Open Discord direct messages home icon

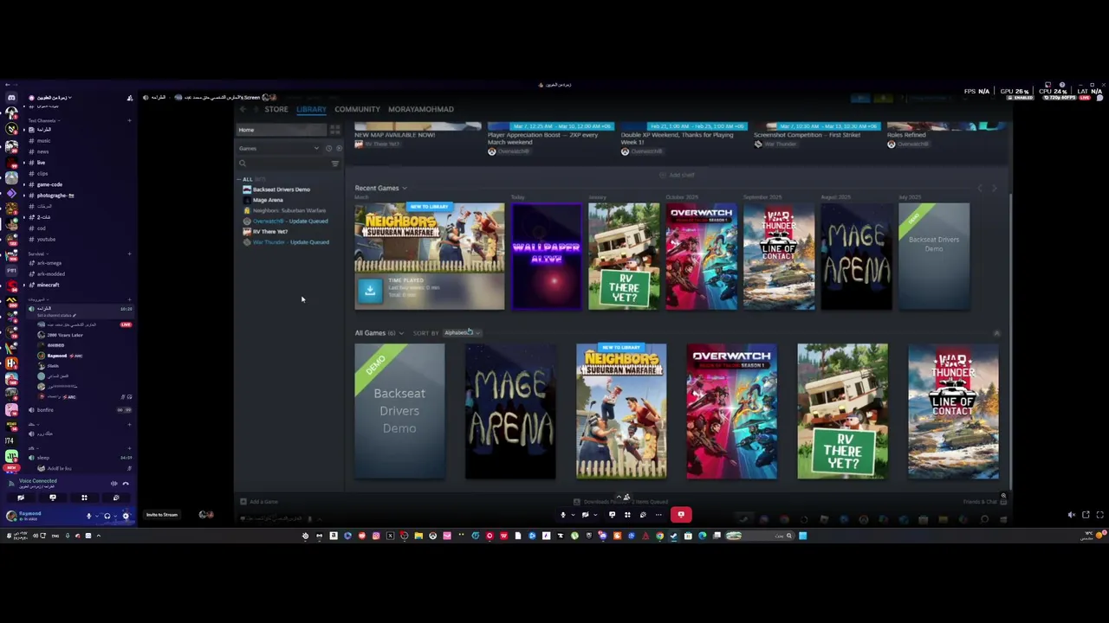[x=11, y=98]
